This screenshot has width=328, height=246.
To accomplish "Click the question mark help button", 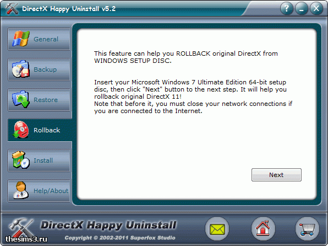I will [x=287, y=9].
